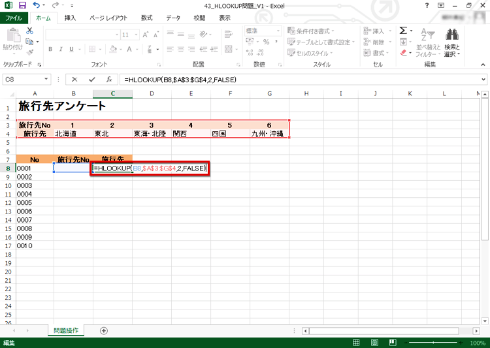Screen dimensions: 490x348
Task: Click the Redo arrow icon
Action: point(56,5)
